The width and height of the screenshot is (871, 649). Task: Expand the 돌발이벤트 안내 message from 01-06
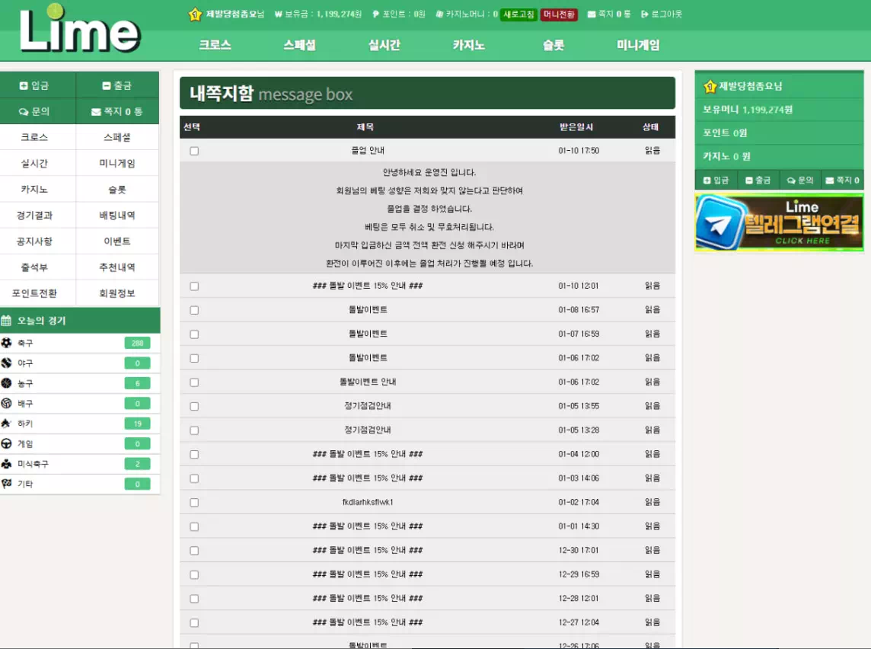point(368,382)
